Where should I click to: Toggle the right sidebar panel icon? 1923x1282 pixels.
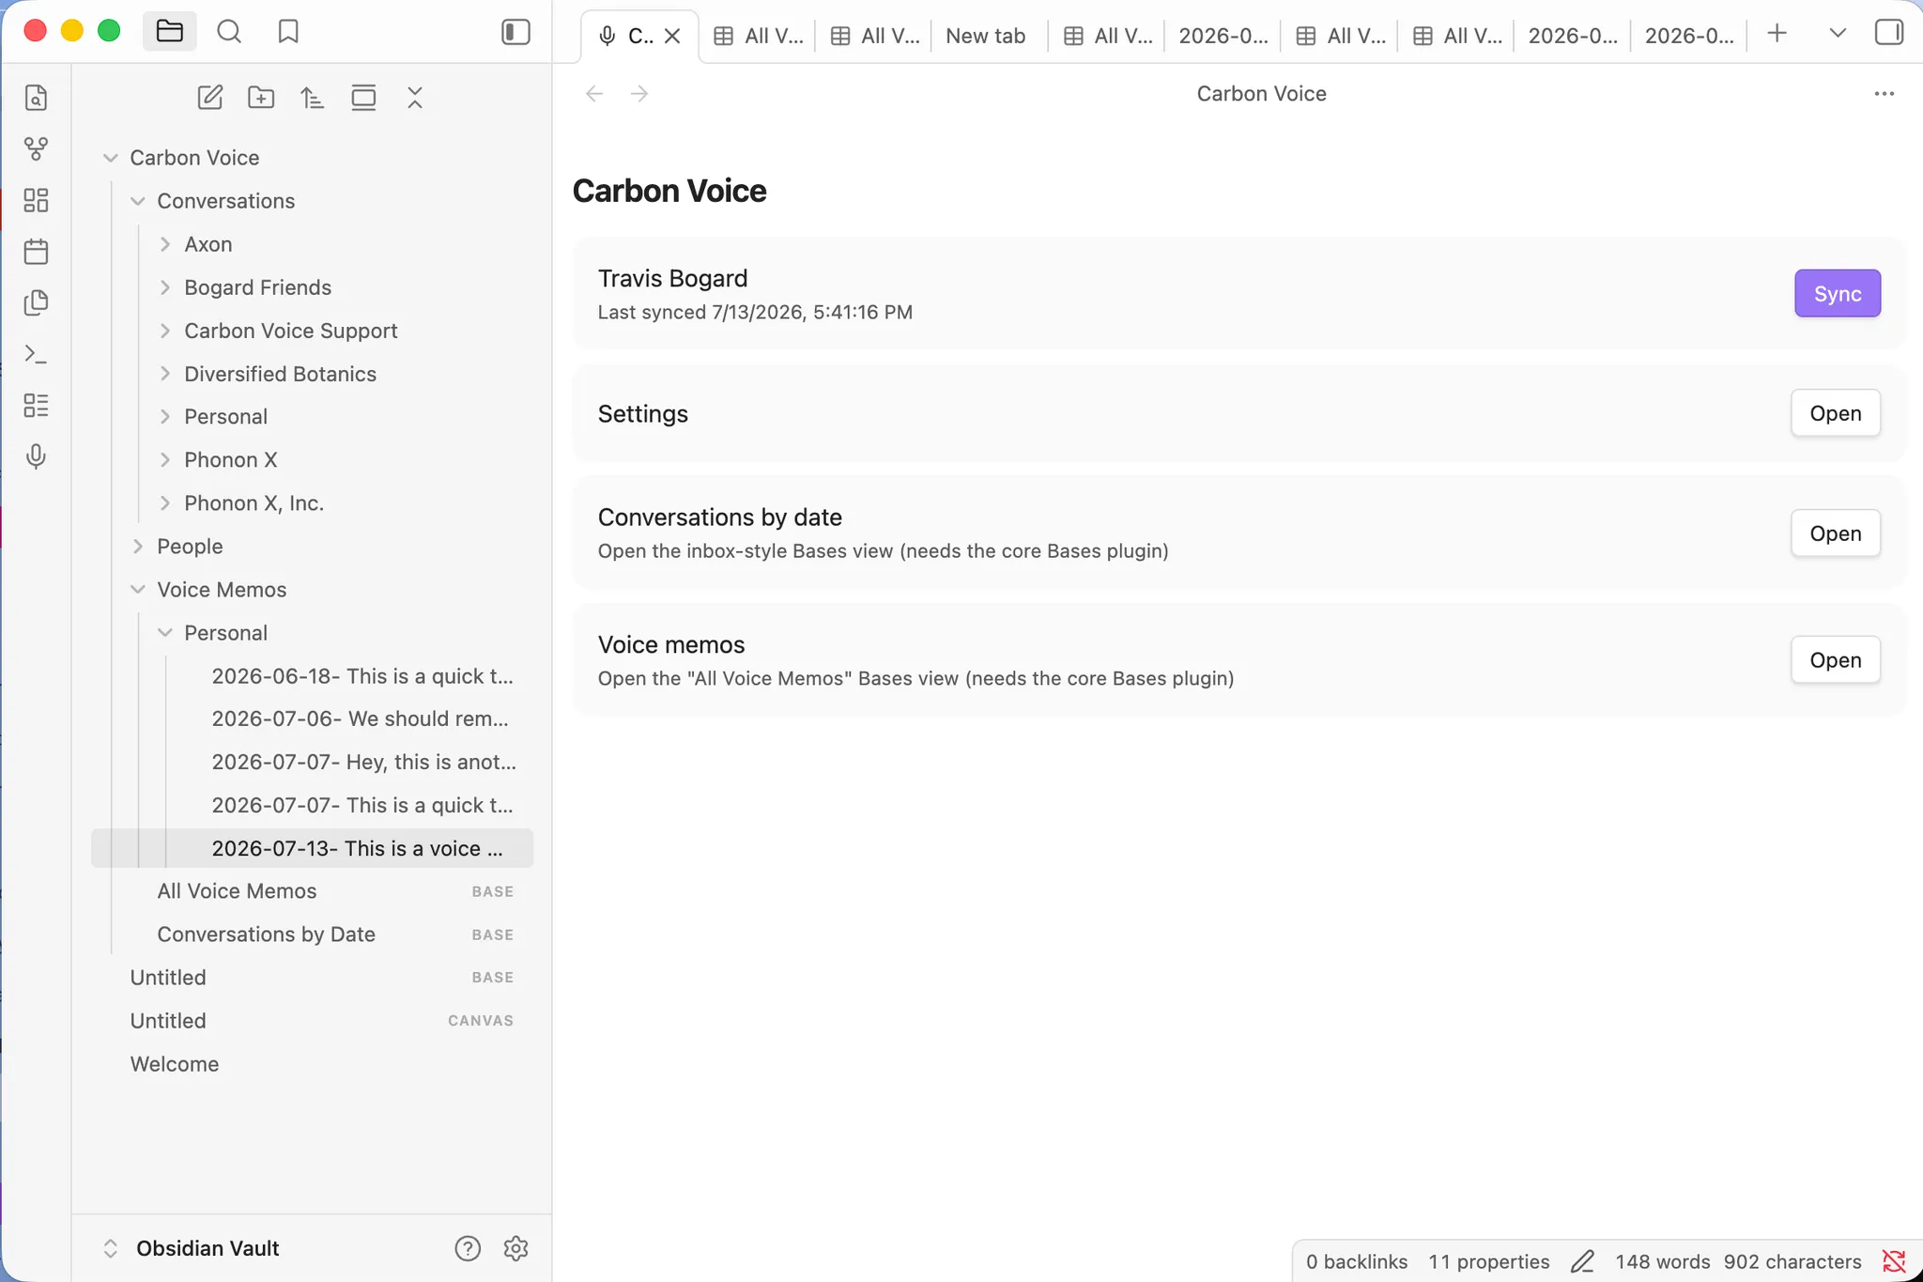(1888, 33)
